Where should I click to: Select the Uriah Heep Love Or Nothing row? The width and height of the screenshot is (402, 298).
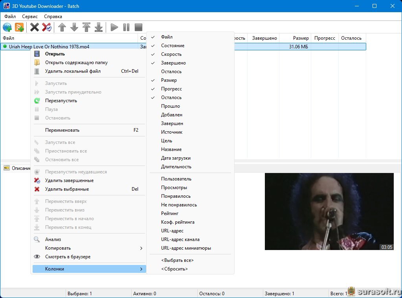pyautogui.click(x=183, y=47)
